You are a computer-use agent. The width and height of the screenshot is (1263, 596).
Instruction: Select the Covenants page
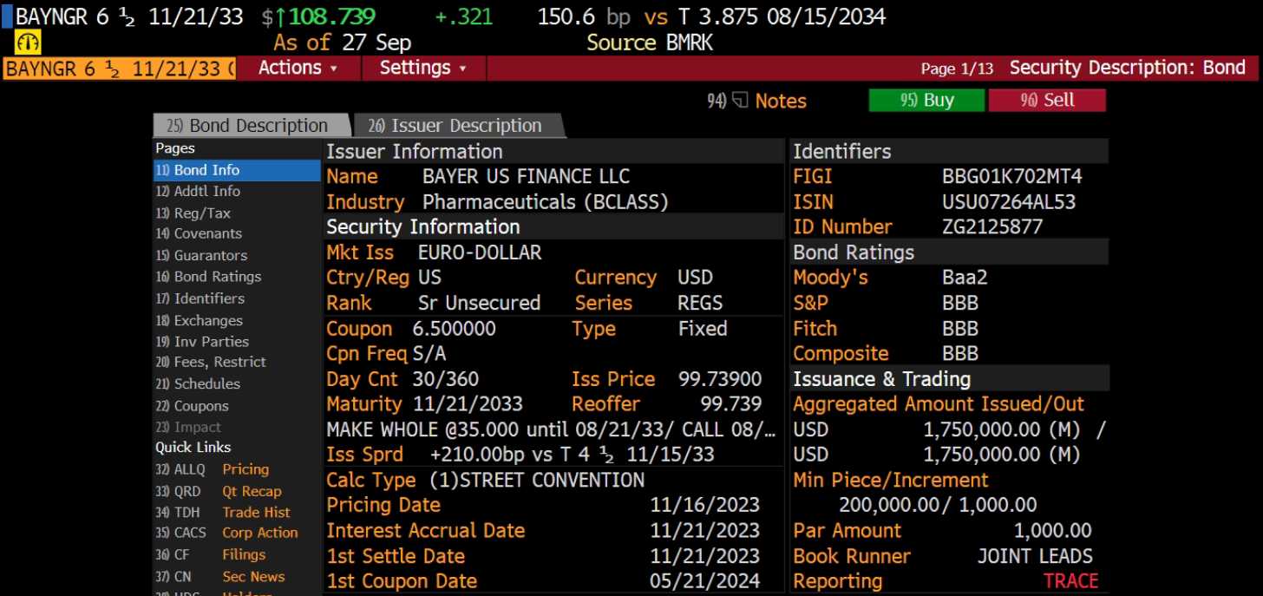coord(237,233)
